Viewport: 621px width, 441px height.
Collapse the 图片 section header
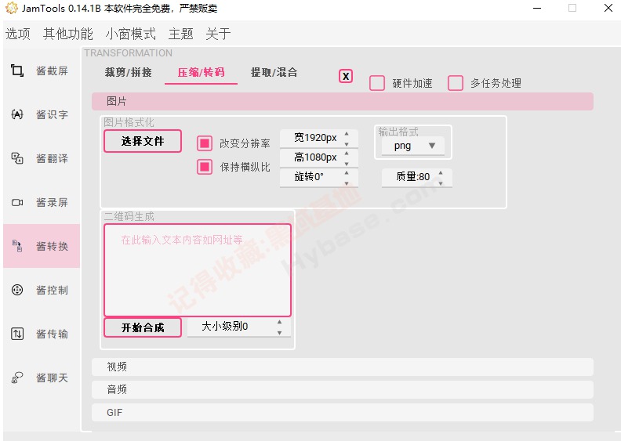click(343, 101)
